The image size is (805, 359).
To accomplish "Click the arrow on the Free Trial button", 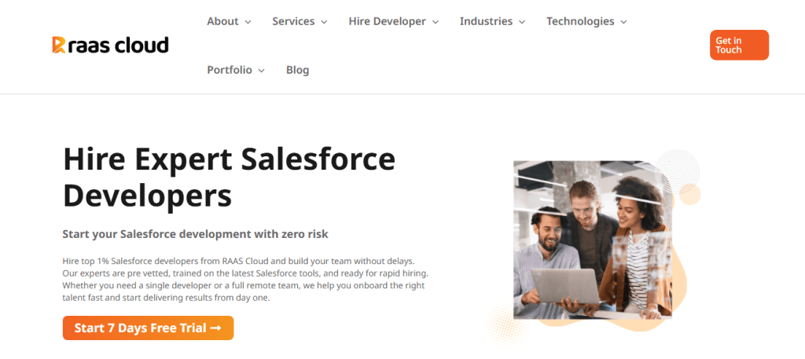I will click(x=215, y=328).
